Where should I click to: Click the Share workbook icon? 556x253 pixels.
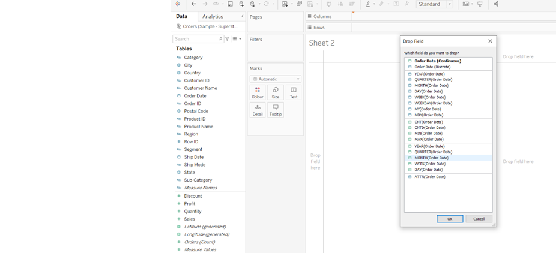coord(496,4)
